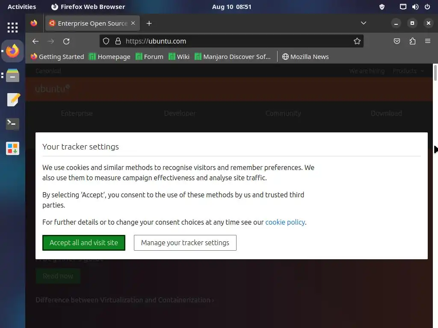Open the Save to Pocket icon
Screen dimensions: 438x328
click(397, 41)
